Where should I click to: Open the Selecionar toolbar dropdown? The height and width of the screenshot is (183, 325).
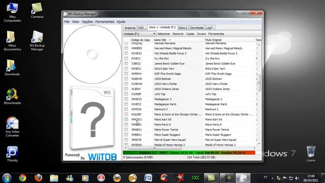(164, 34)
